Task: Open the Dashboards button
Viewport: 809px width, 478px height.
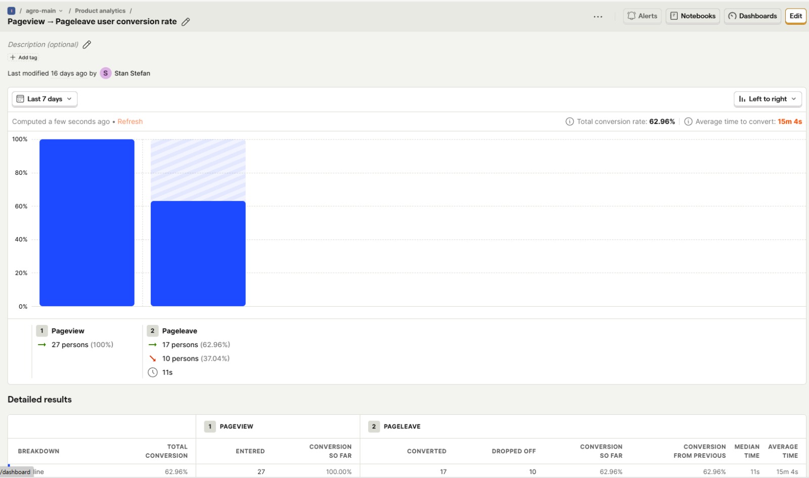Action: pos(752,16)
